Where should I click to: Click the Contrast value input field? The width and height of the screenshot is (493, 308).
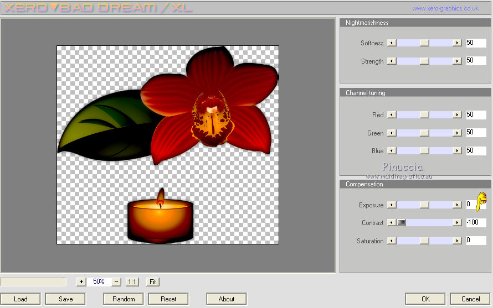click(x=476, y=223)
